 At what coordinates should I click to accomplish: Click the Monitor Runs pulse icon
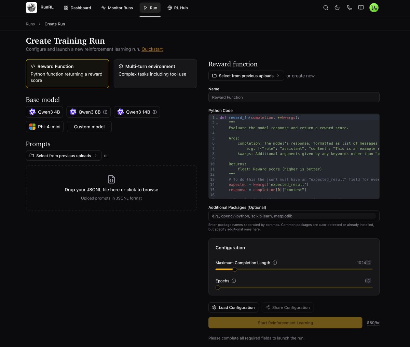click(104, 8)
